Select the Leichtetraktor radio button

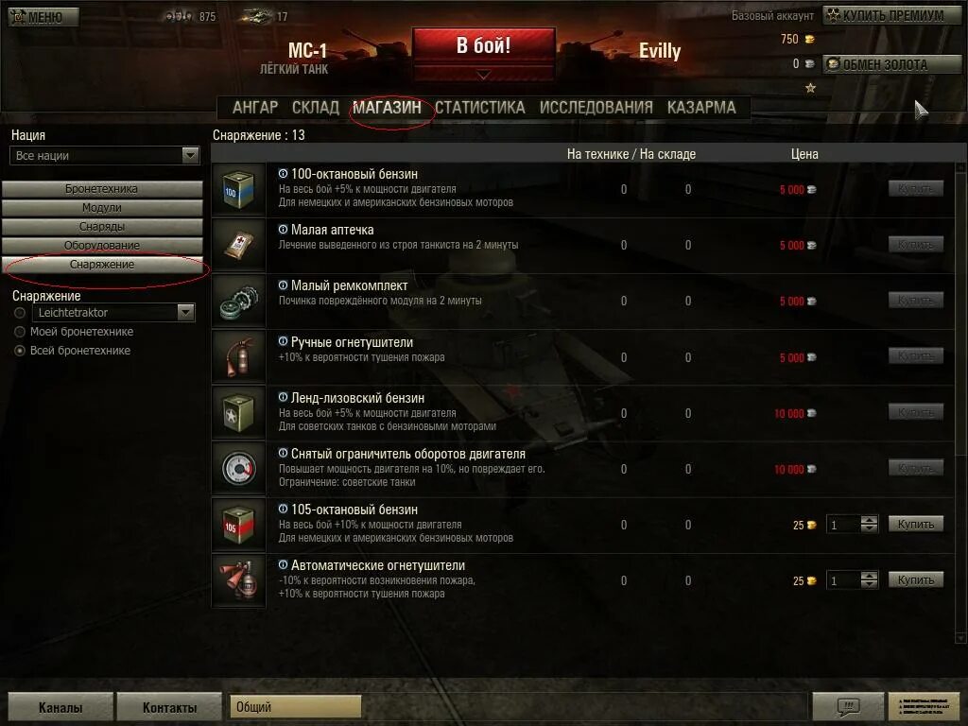[x=20, y=313]
